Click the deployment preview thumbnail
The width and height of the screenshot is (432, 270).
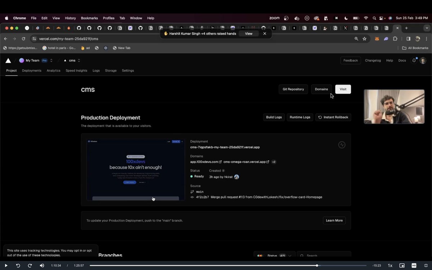pyautogui.click(x=136, y=170)
